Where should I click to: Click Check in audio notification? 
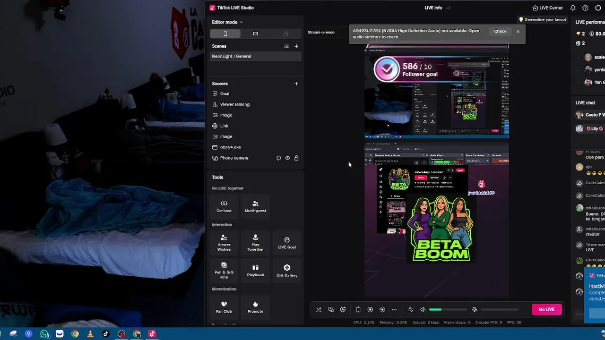pos(500,32)
